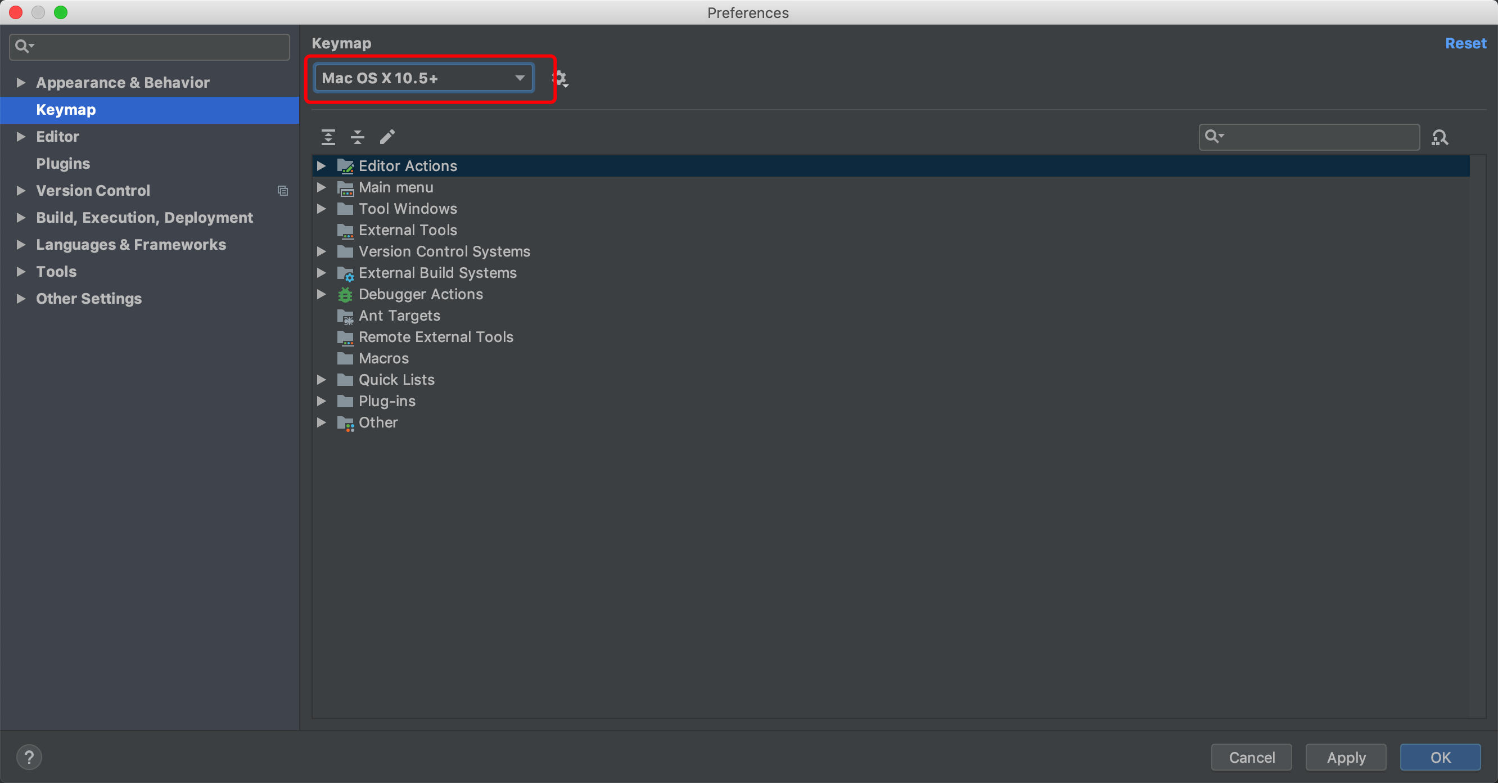1498x783 pixels.
Task: Click the actions search field
Action: coord(1310,137)
